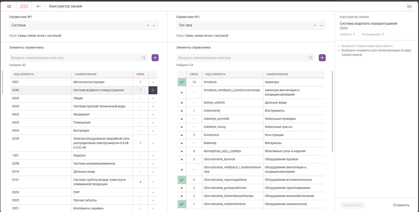The image size is (419, 212).
Task: Clear the Система selection in Справочник №1
Action: (x=148, y=25)
